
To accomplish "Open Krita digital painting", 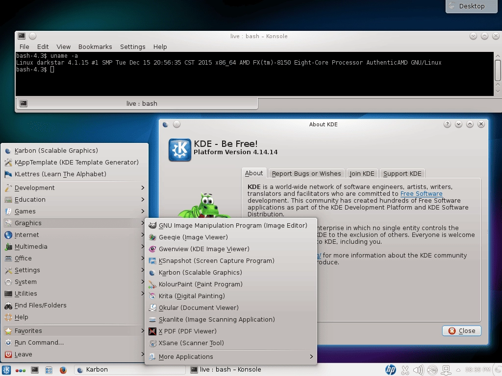I will (230, 296).
